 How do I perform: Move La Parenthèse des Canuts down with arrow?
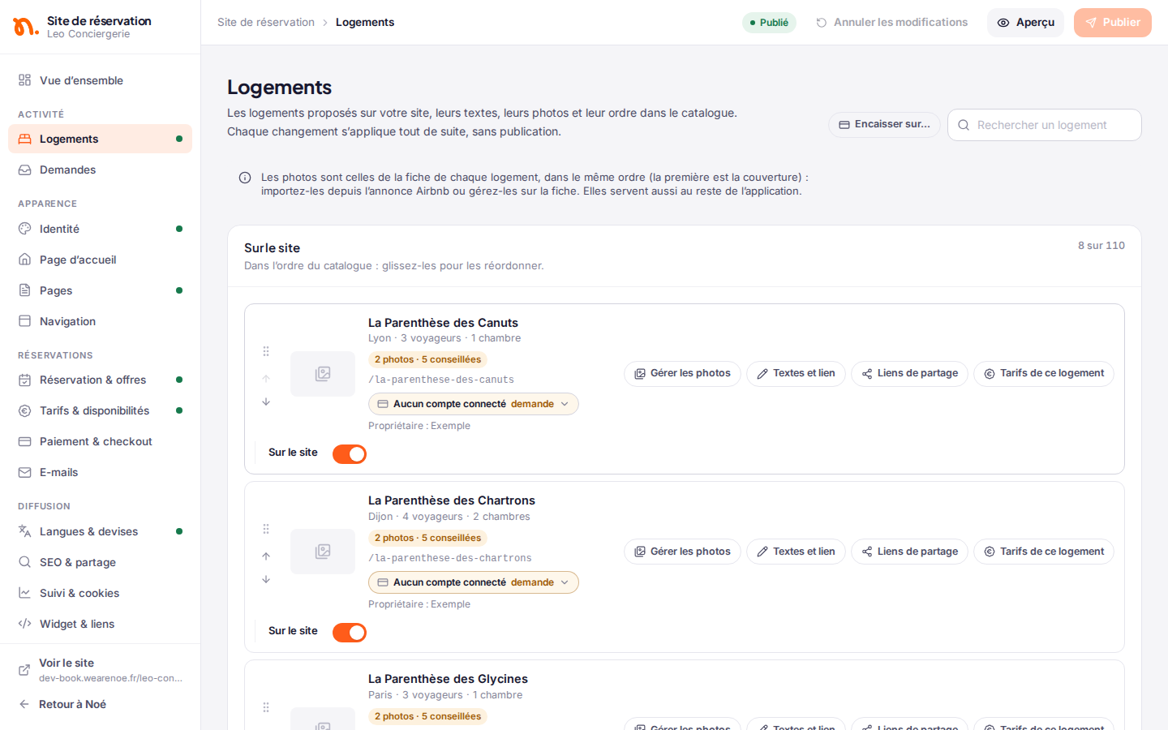266,401
